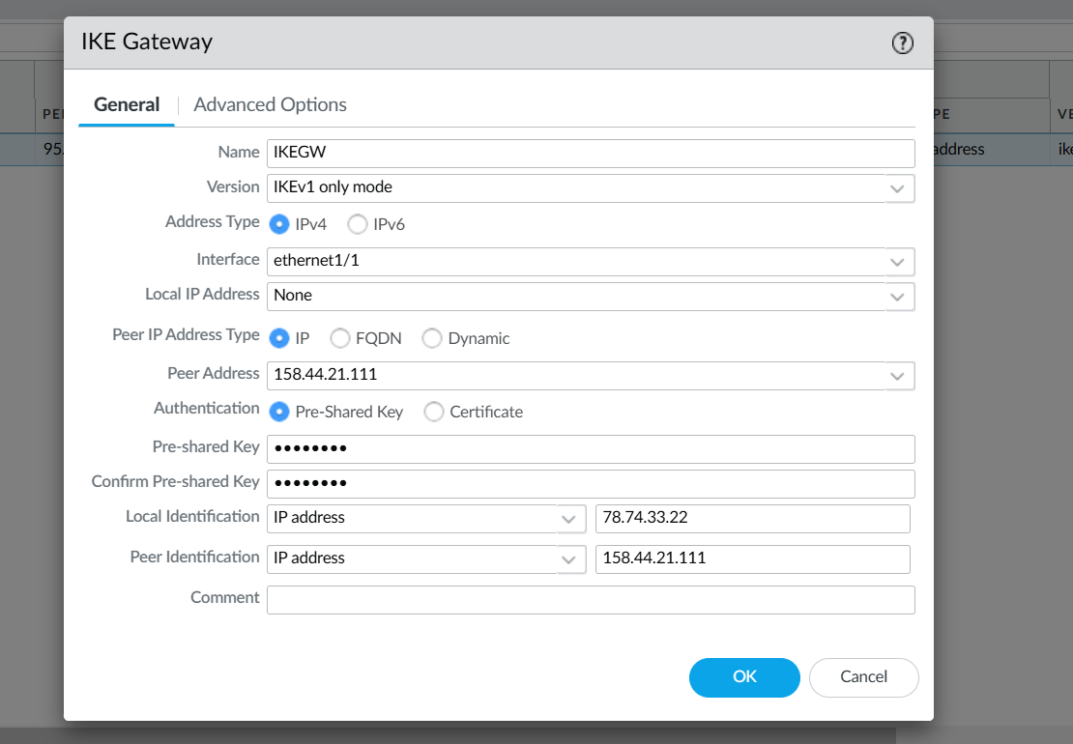Open Peer Identification type dropdown
The image size is (1073, 744).
pyautogui.click(x=568, y=559)
